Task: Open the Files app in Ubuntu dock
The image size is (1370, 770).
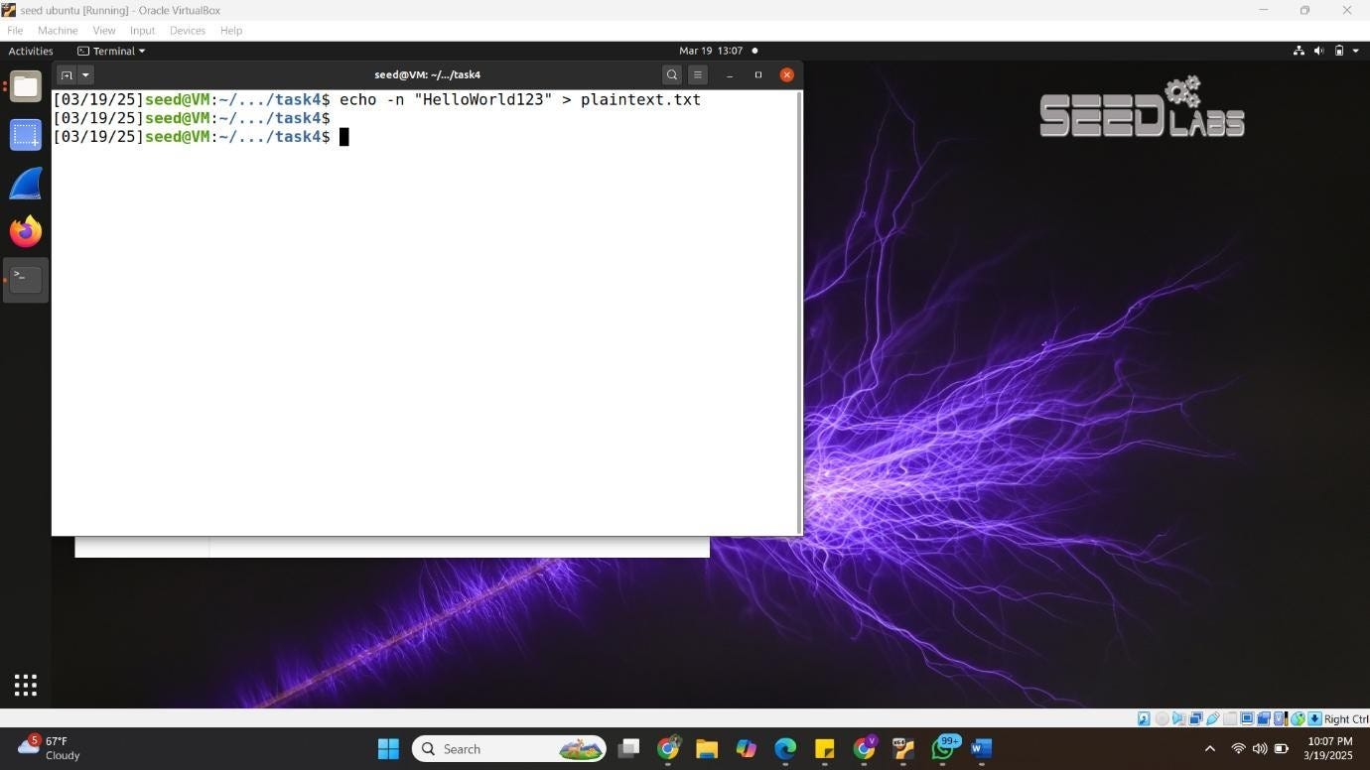Action: click(x=26, y=86)
